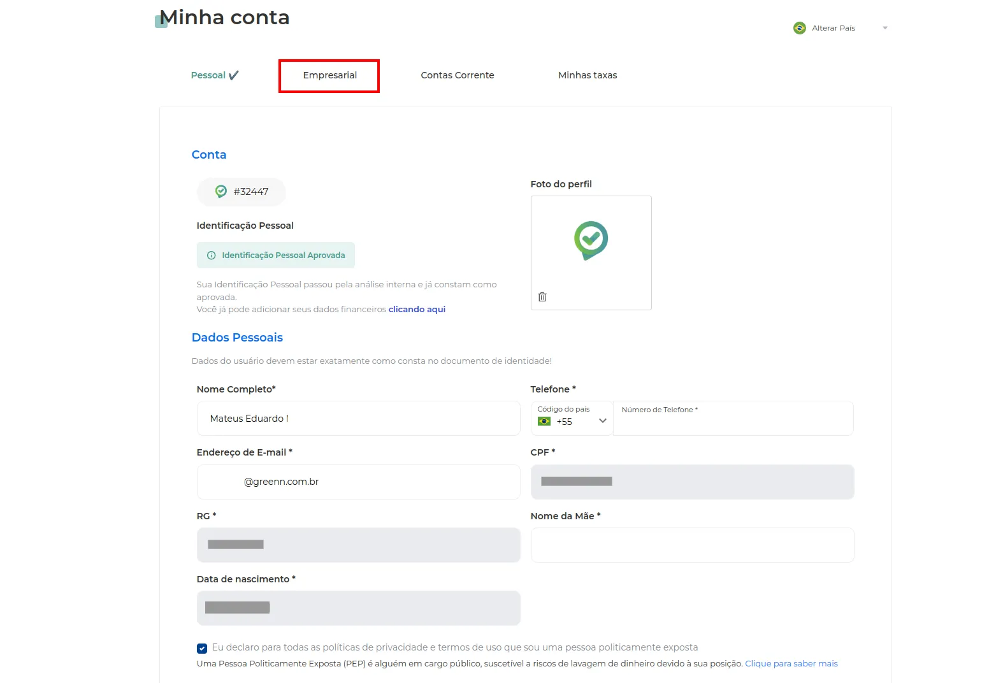The image size is (1003, 683).
Task: Open 'Clique para saber mais' link
Action: (791, 663)
